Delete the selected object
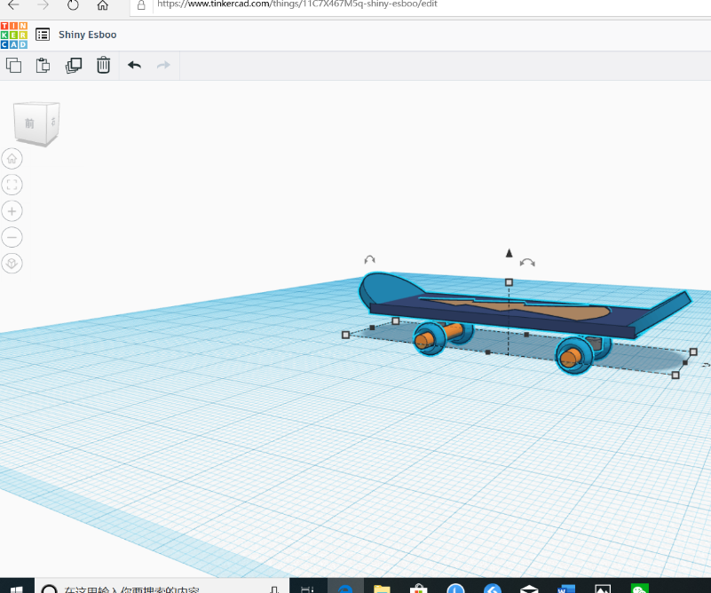 (x=103, y=66)
